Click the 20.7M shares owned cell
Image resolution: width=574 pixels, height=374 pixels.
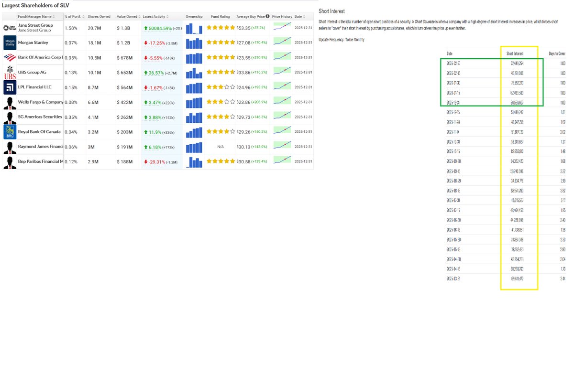point(93,28)
